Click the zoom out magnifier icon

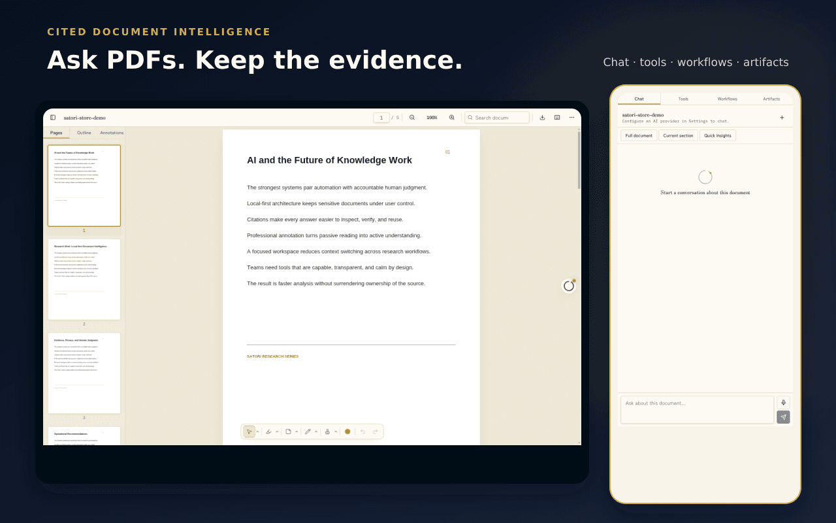coord(412,118)
